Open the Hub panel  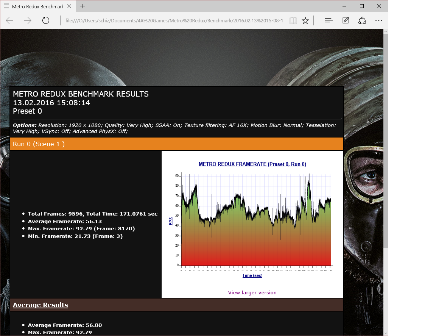(x=329, y=20)
